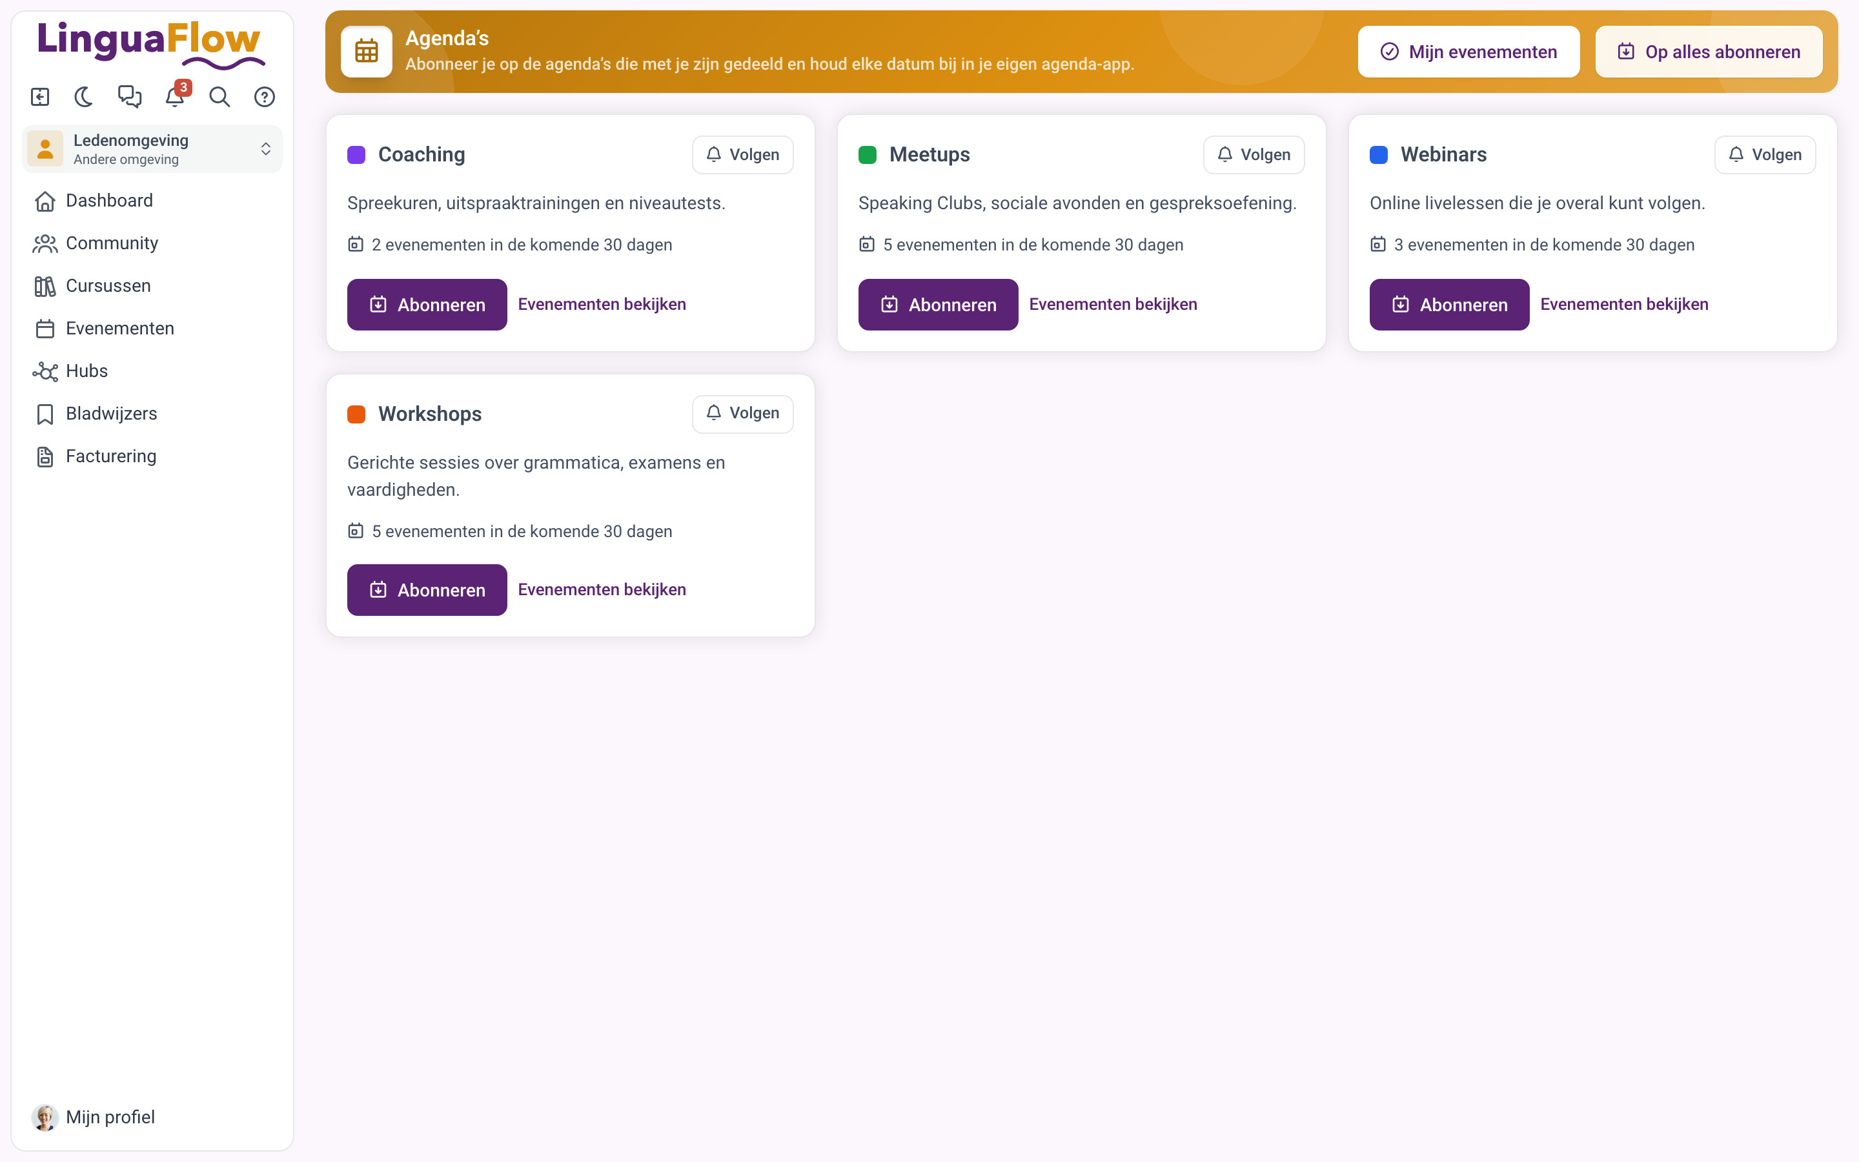This screenshot has height=1162, width=1859.
Task: Go to Dashboard in sidebar
Action: pyautogui.click(x=152, y=201)
